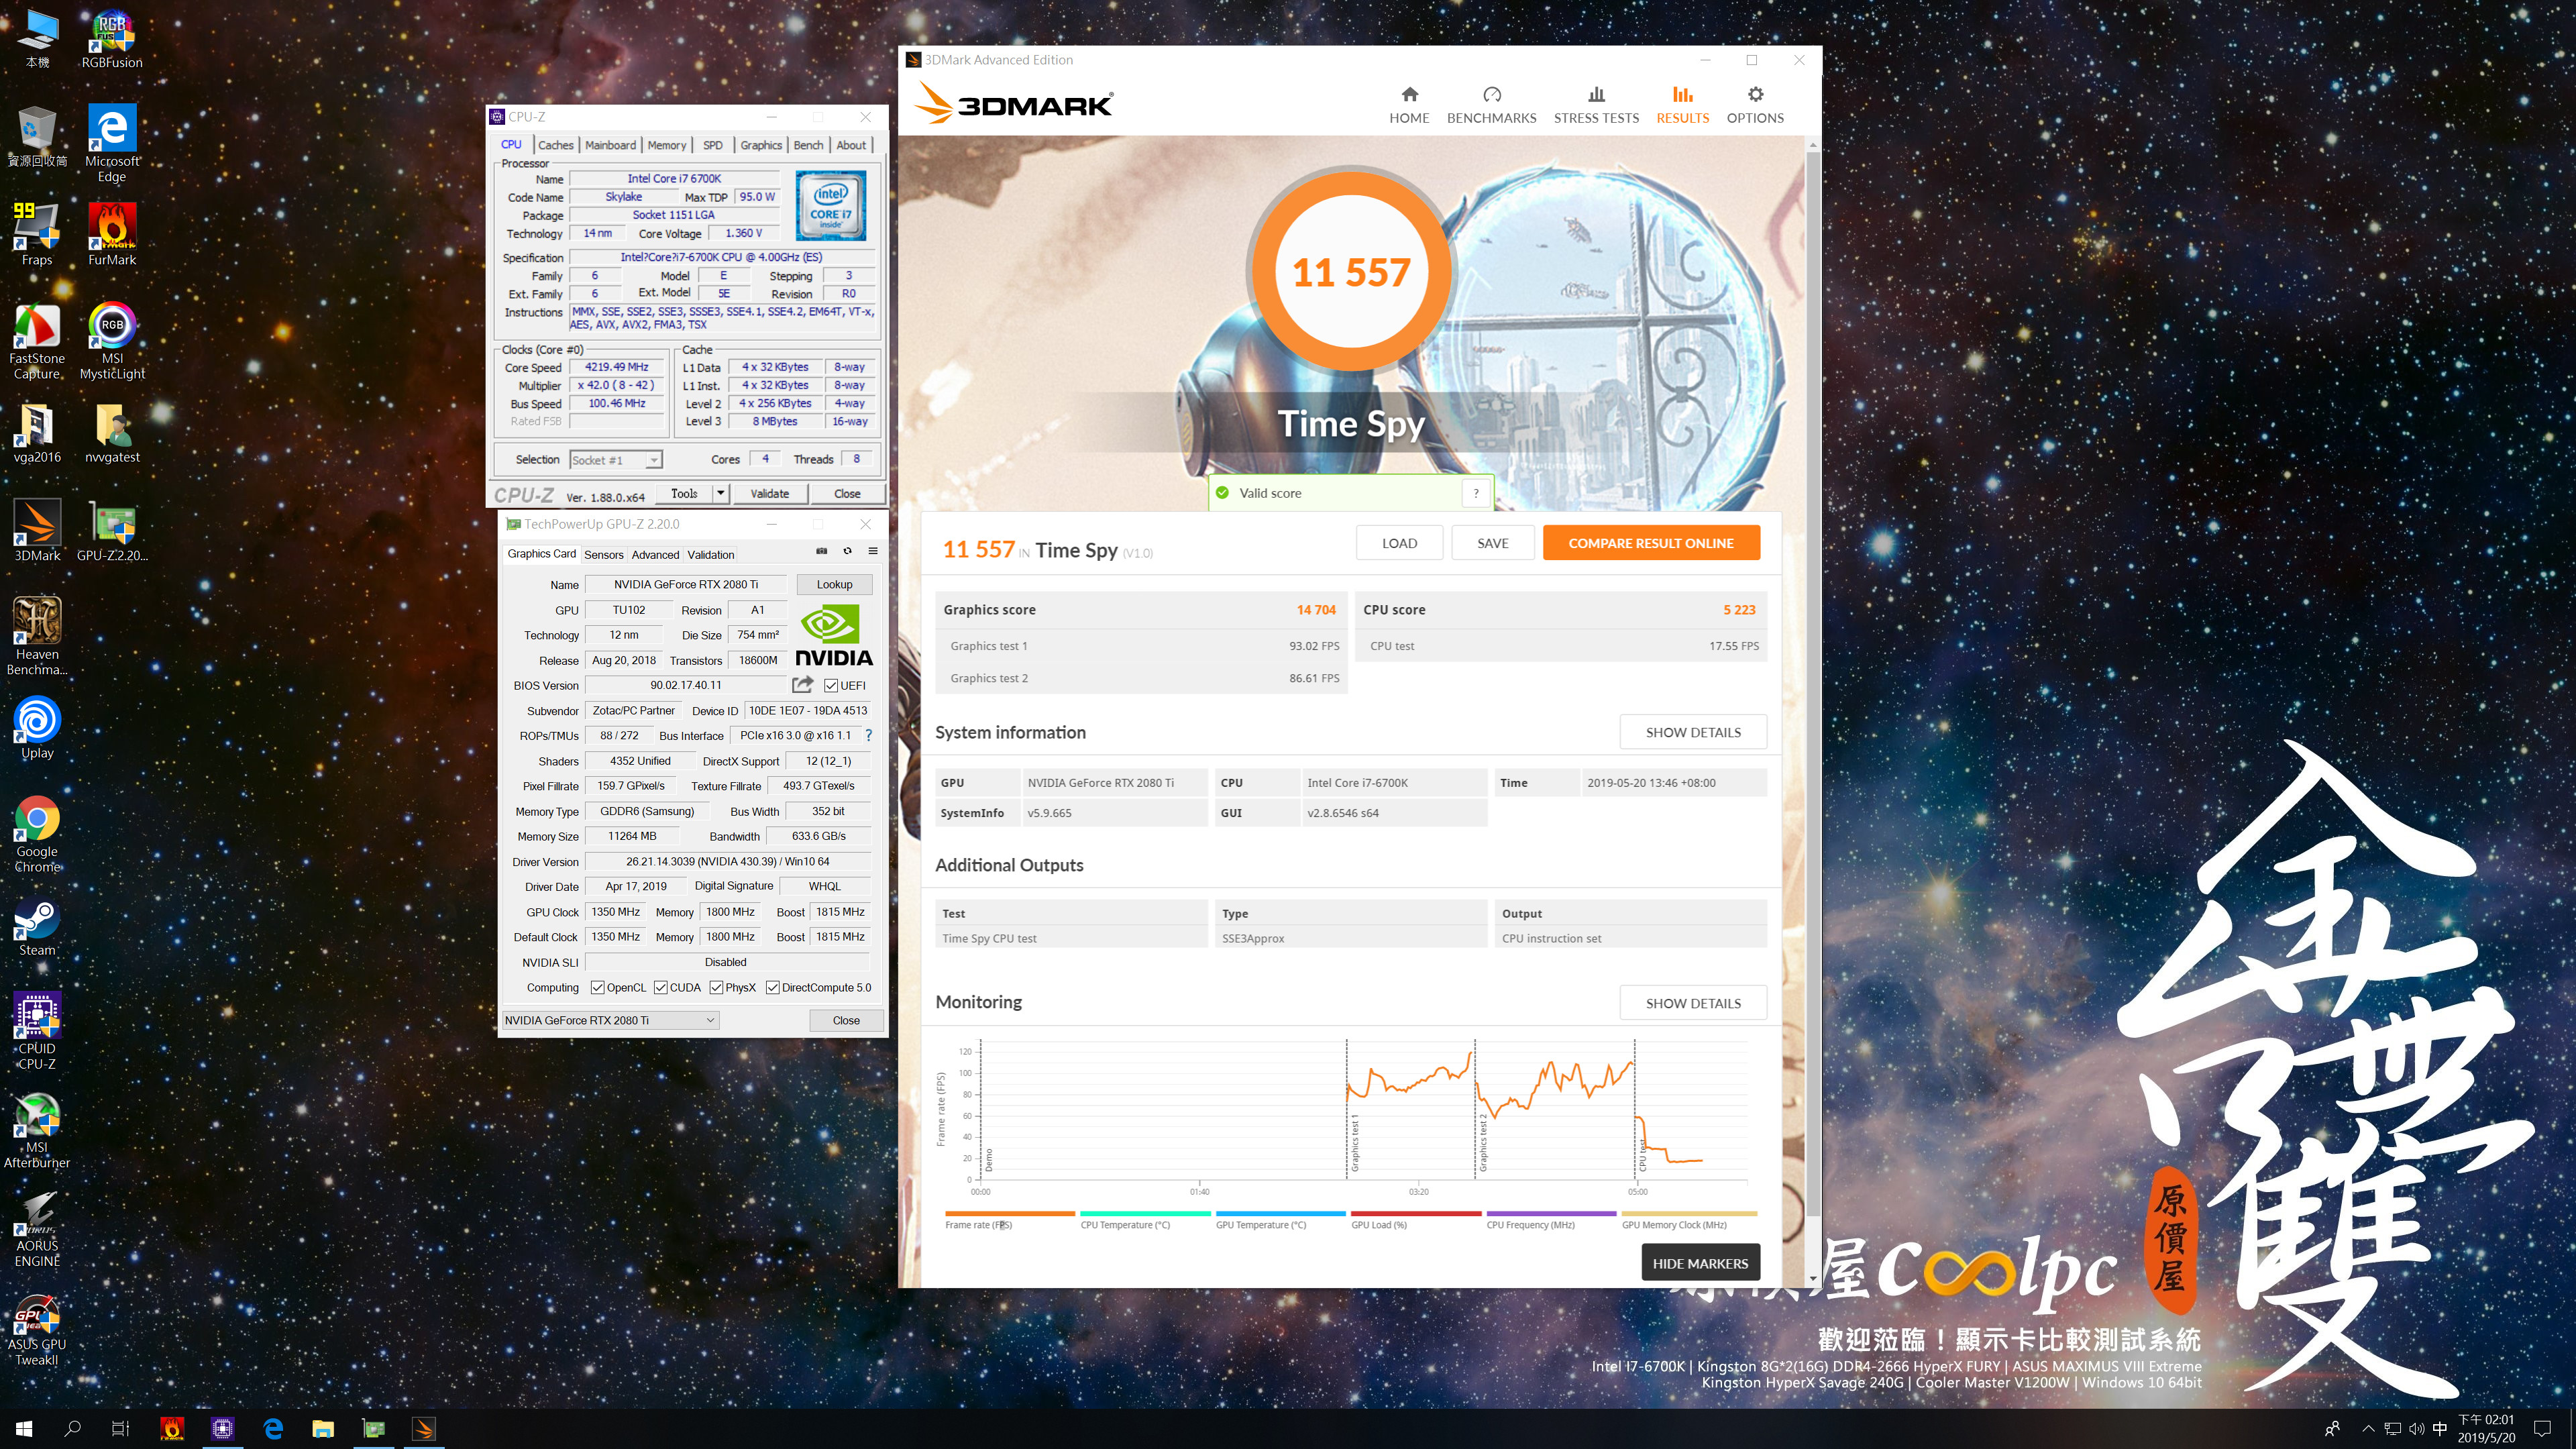Open MSI MysticLight desktop icon
Image resolution: width=2576 pixels, height=1449 pixels.
[x=112, y=340]
